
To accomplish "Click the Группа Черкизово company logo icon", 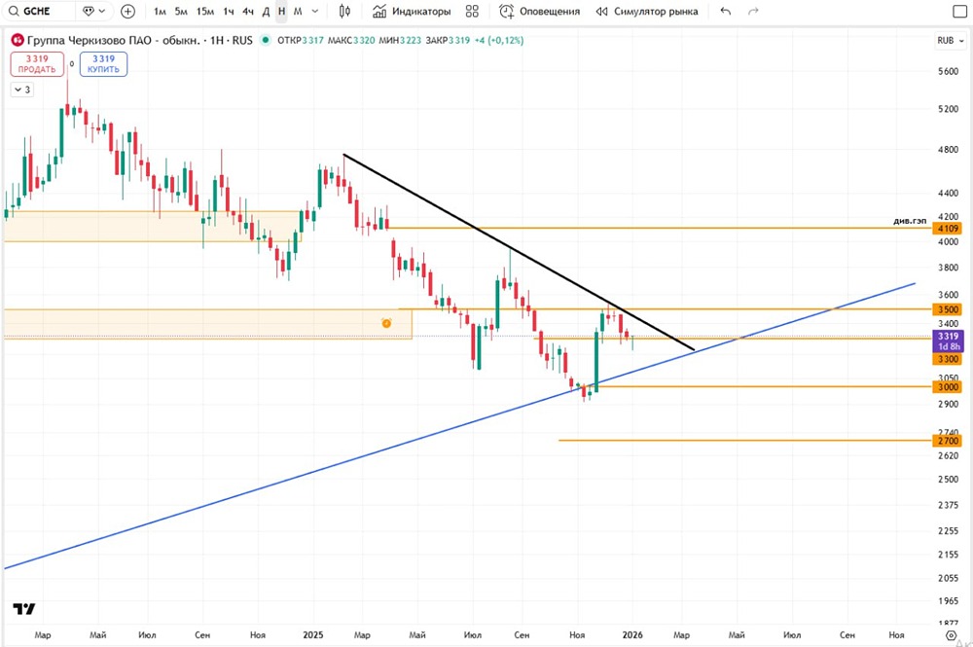I will click(18, 40).
